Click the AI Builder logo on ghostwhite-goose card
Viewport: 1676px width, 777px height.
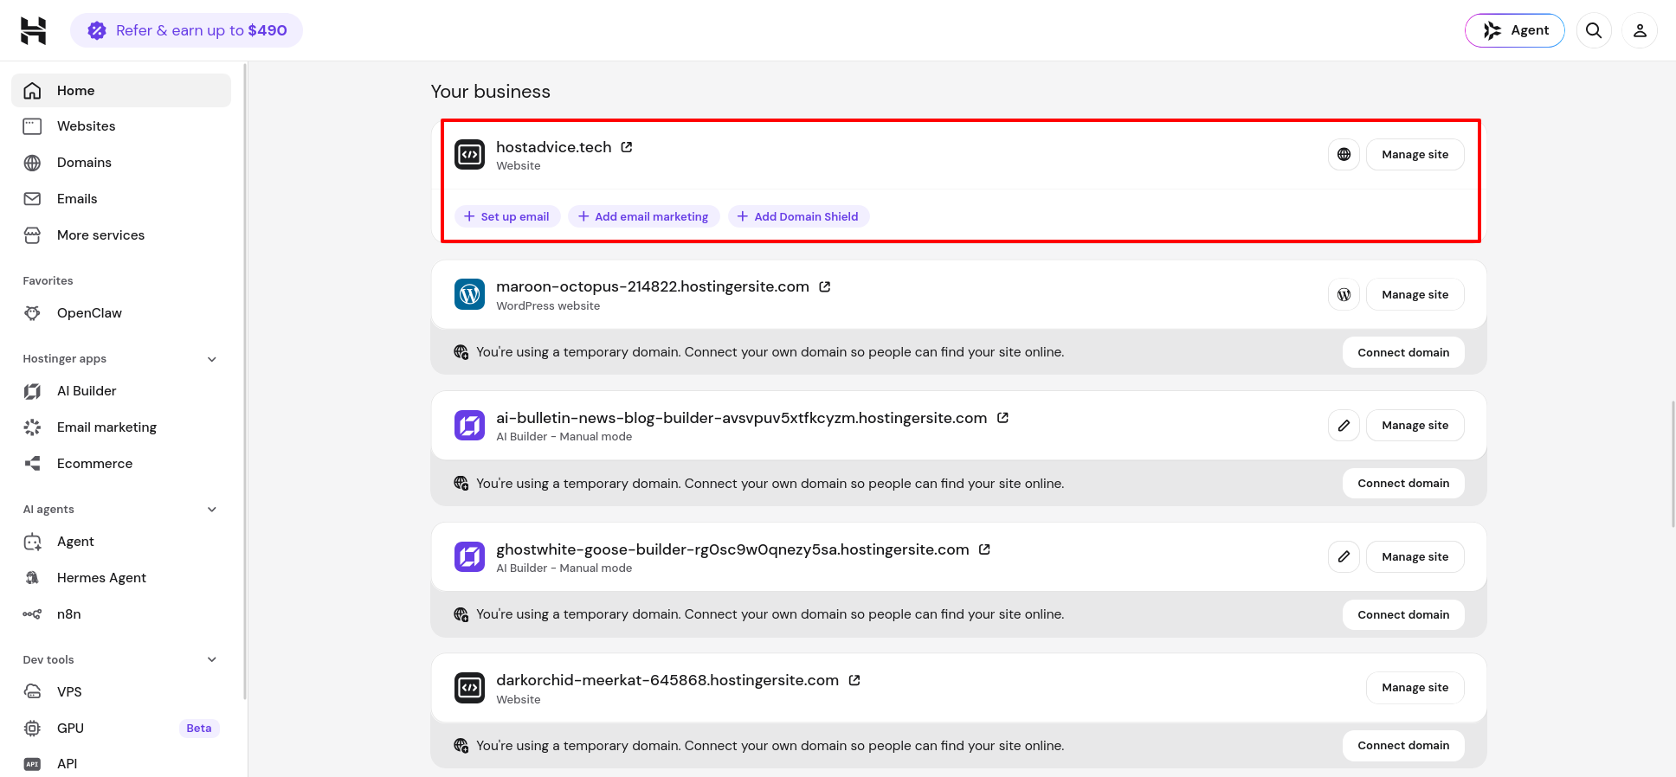pyautogui.click(x=470, y=556)
